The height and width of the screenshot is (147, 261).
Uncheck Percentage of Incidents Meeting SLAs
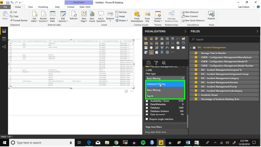coord(196,99)
